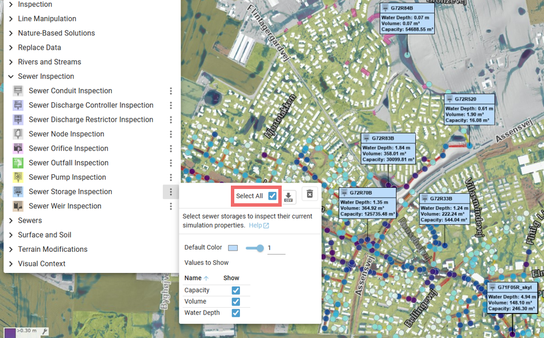Click the trash delete icon in popup

310,194
